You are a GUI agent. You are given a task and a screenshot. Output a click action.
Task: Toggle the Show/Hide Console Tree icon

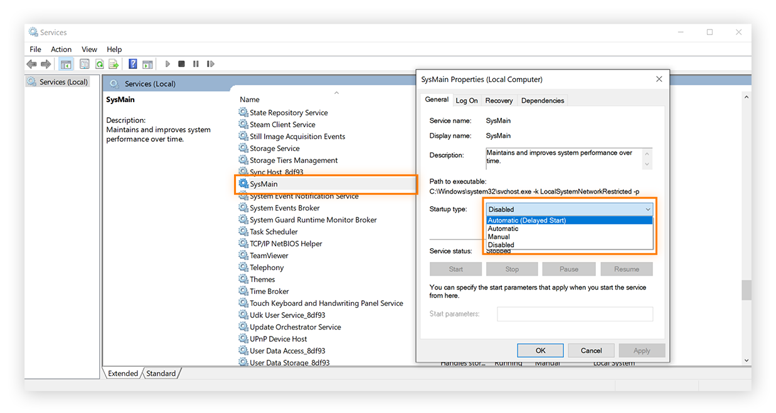click(66, 63)
